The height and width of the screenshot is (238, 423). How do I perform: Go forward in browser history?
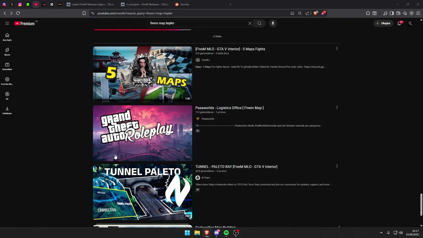pos(11,13)
